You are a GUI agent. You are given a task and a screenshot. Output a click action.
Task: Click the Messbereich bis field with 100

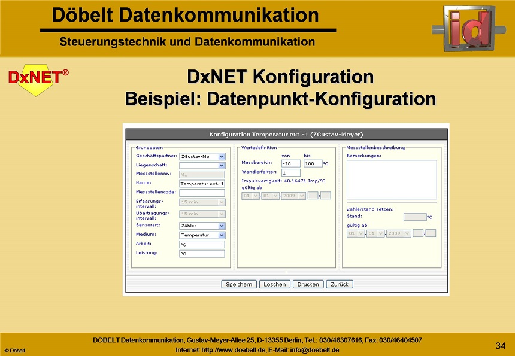(313, 163)
